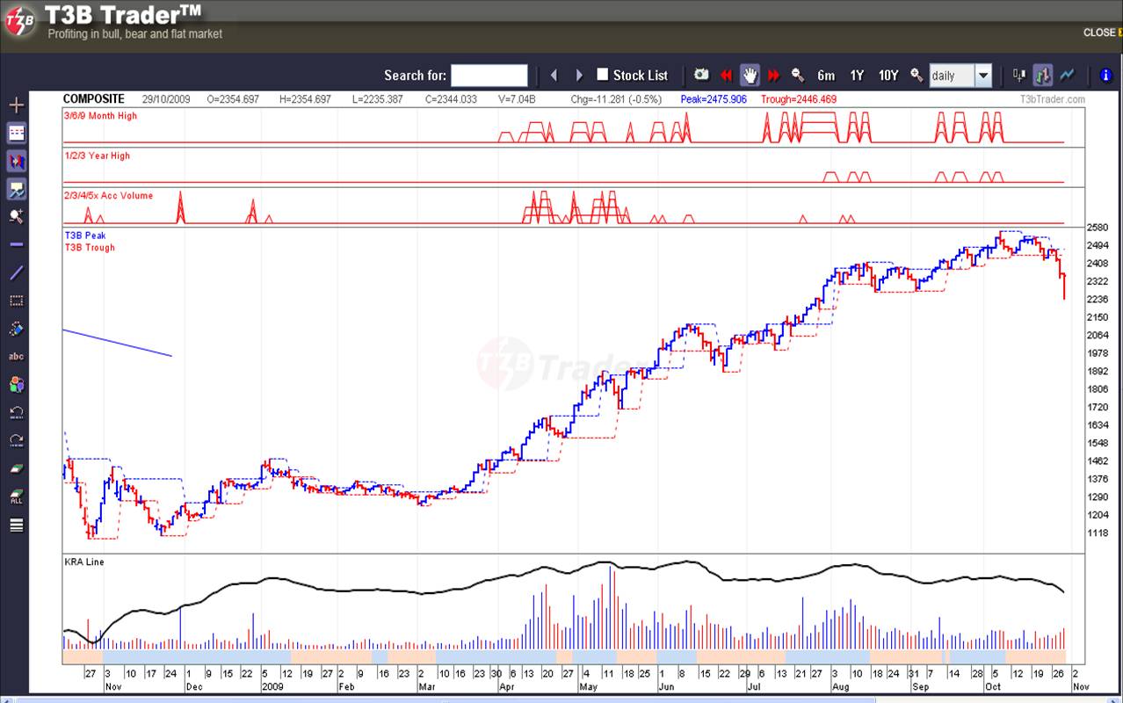Click the erase ALL drawings icon
1123x703 pixels.
point(16,497)
